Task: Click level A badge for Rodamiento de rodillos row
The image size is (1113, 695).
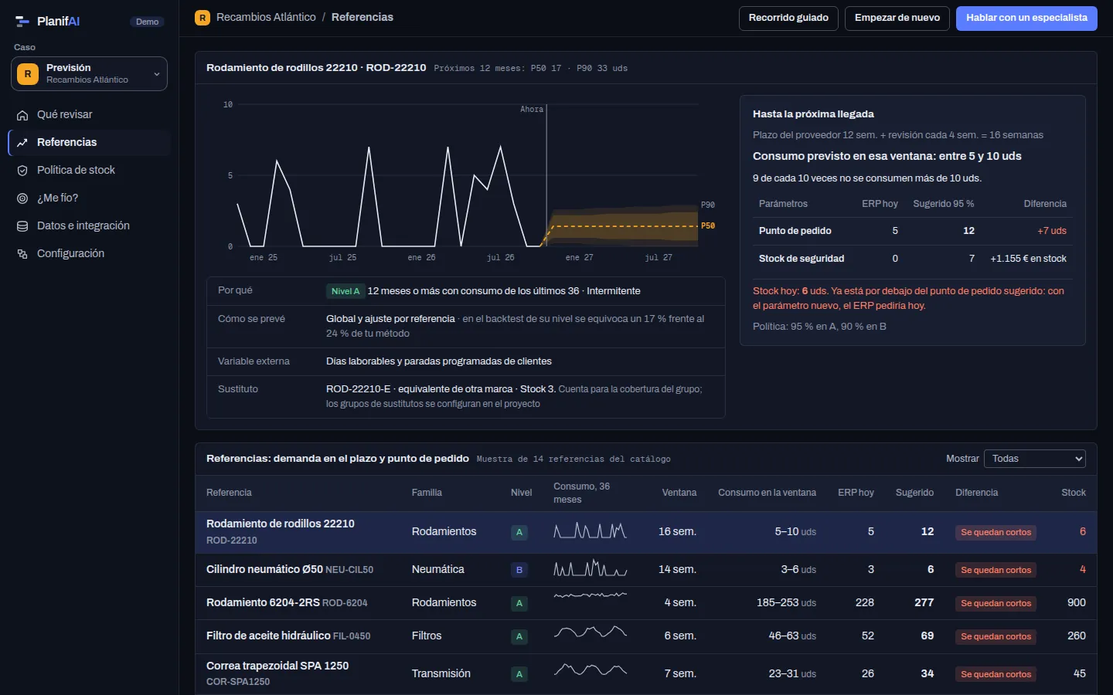Action: [519, 532]
